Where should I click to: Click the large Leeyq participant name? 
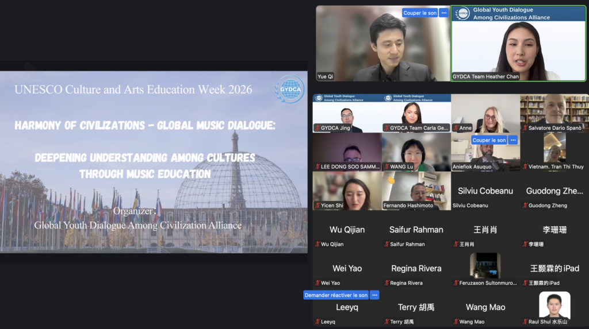click(x=347, y=307)
